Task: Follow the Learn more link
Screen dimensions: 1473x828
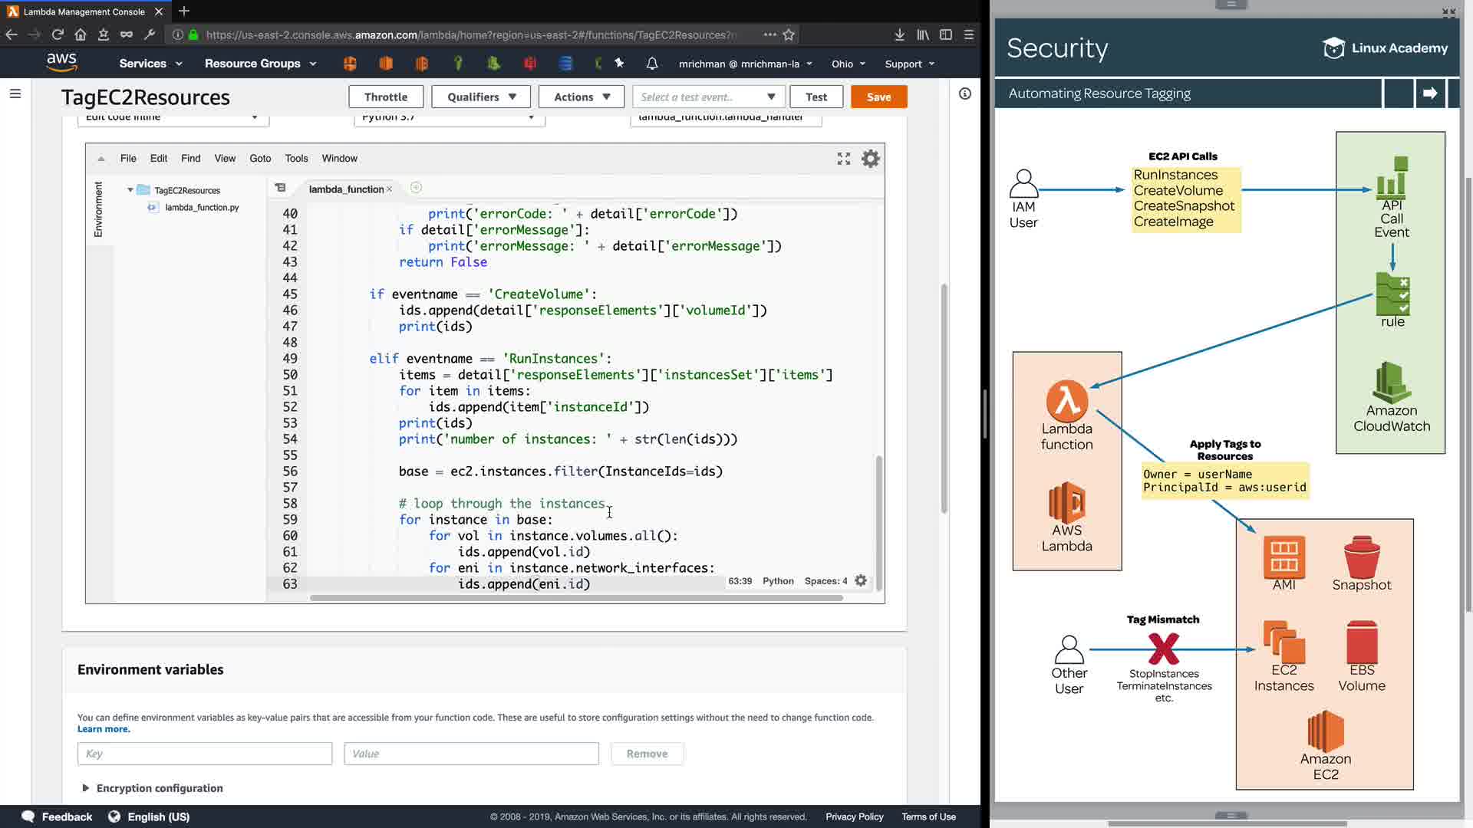Action: pos(104,729)
